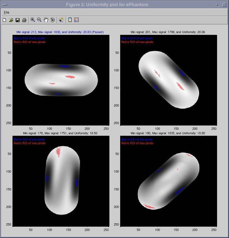The width and height of the screenshot is (229, 238).
Task: Insert a colorbar using the toolbar icon
Action: [70, 20]
